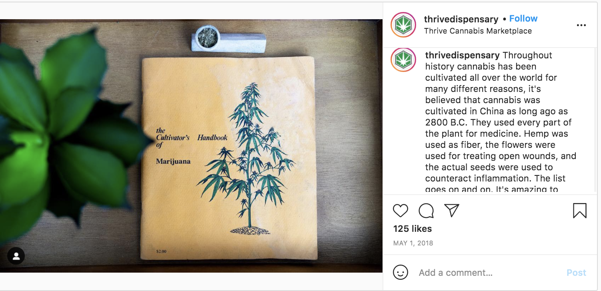Click the Post comment button
Viewport: 601px width, 291px height.
[x=576, y=273]
